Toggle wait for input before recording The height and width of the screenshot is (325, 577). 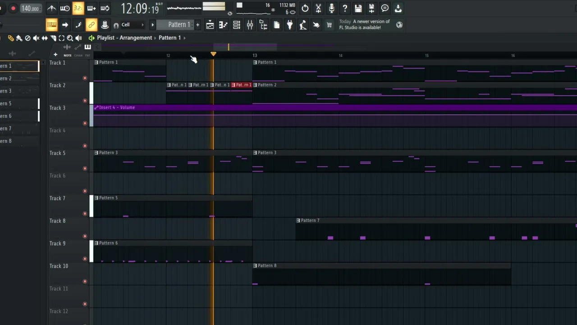65,8
